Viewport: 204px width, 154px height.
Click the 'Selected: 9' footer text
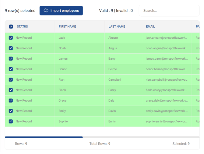tap(181, 144)
